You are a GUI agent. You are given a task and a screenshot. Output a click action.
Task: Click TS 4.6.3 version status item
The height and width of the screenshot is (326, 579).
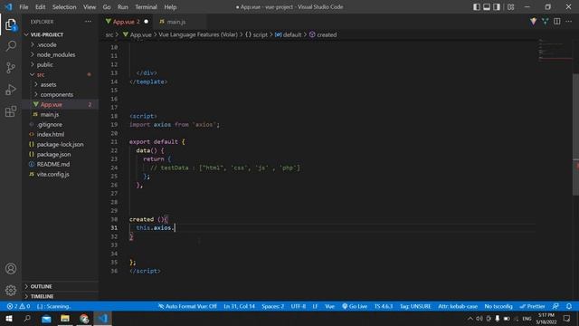pyautogui.click(x=384, y=306)
